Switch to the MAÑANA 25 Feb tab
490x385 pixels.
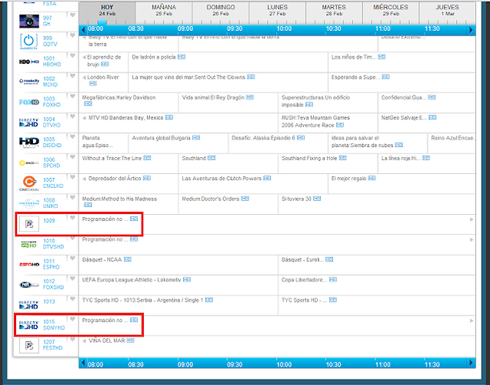click(163, 10)
